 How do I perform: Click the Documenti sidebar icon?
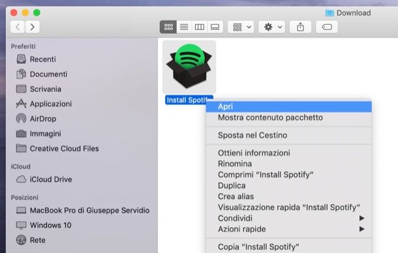point(21,74)
